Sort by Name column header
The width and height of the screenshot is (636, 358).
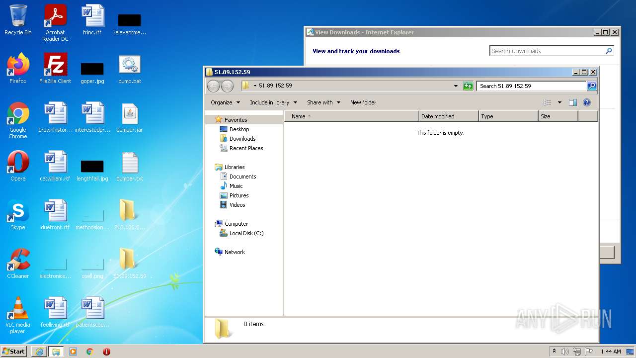(352, 116)
